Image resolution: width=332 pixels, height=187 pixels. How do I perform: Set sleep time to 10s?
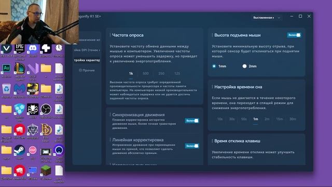[x=220, y=119]
